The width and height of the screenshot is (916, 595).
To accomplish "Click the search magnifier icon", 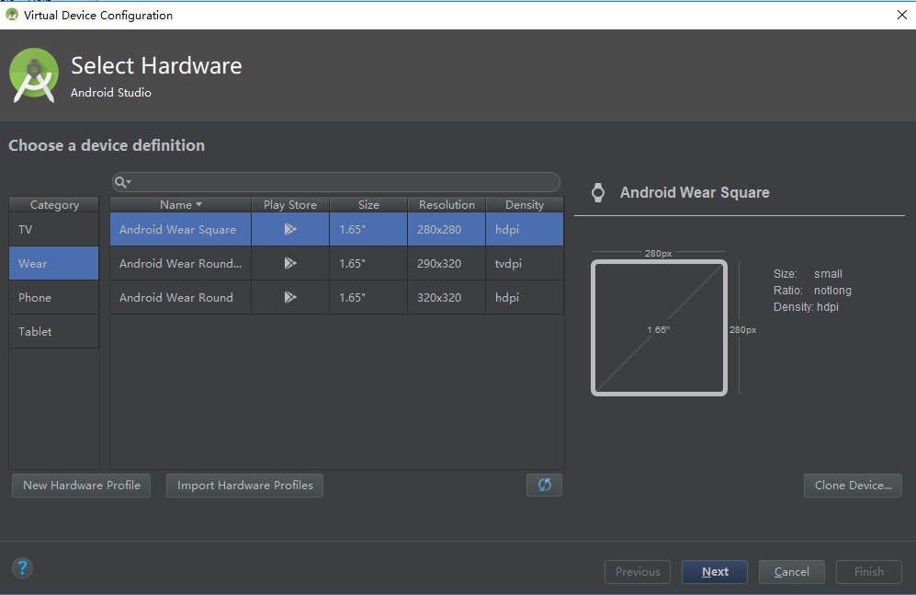I will coord(122,182).
